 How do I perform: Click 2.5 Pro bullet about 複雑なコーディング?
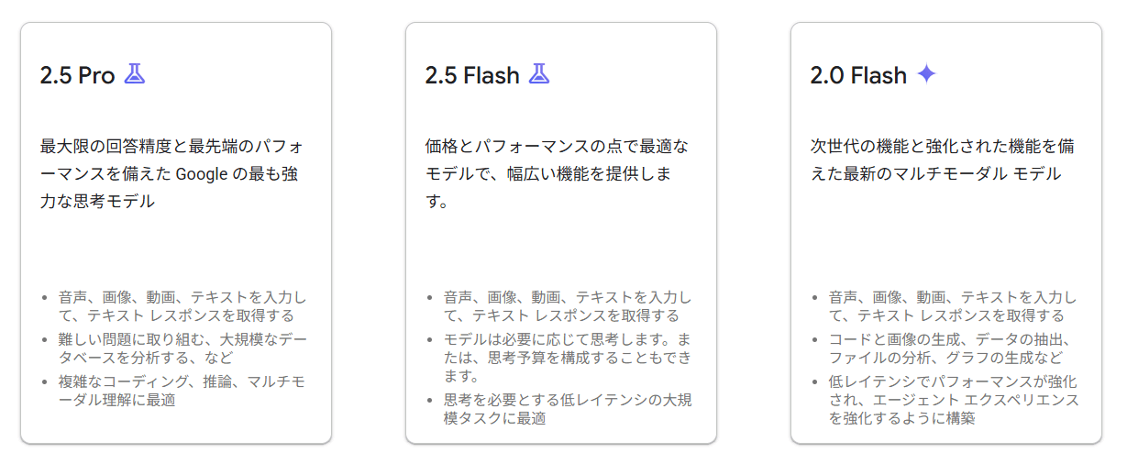[x=182, y=391]
